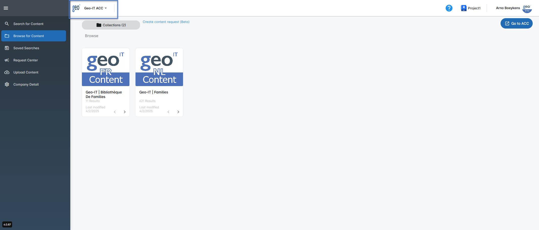
Task: Go to the previous page on the Bibliothèque De Familles card
Action: coord(115,112)
